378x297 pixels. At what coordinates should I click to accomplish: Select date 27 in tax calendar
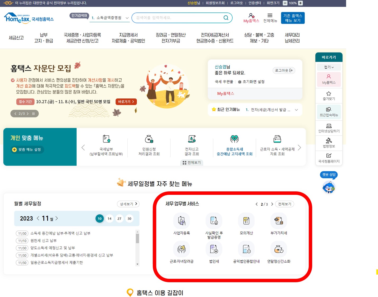click(119, 219)
